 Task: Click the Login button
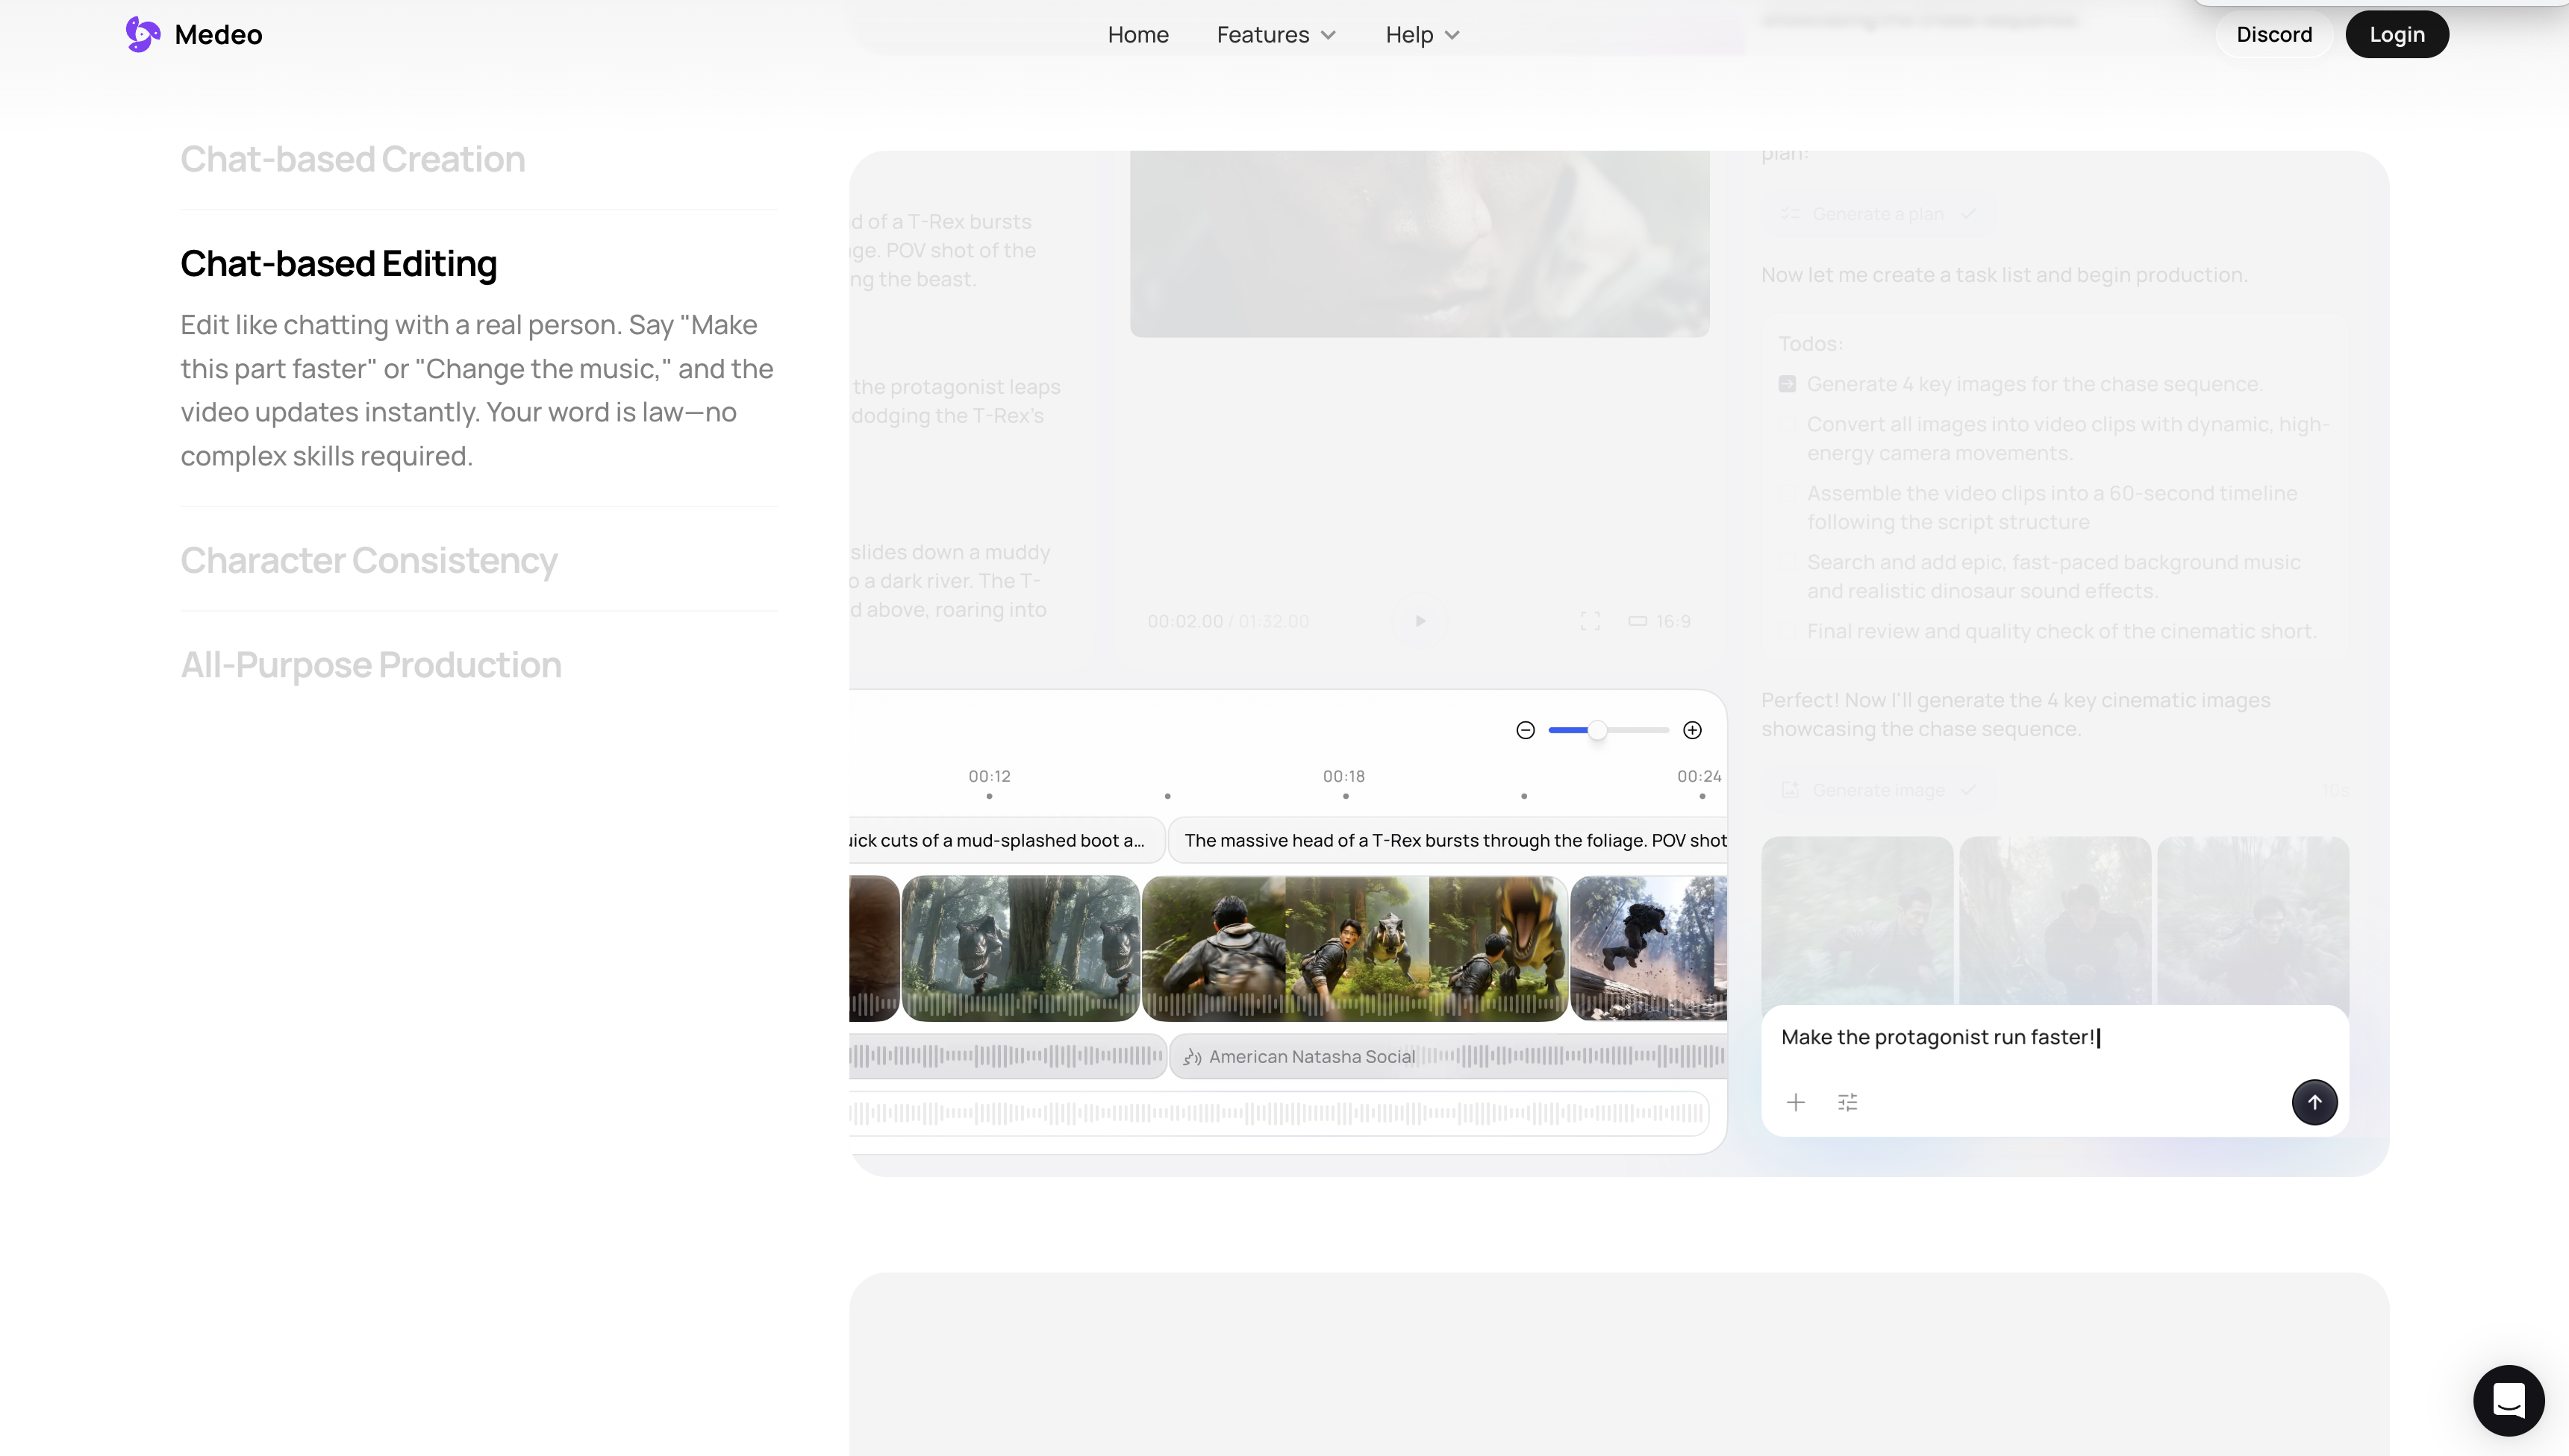coord(2396,34)
